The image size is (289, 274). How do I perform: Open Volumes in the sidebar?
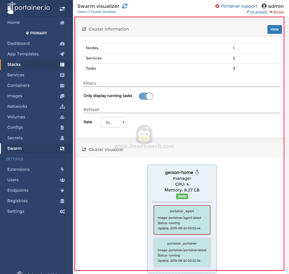point(36,117)
